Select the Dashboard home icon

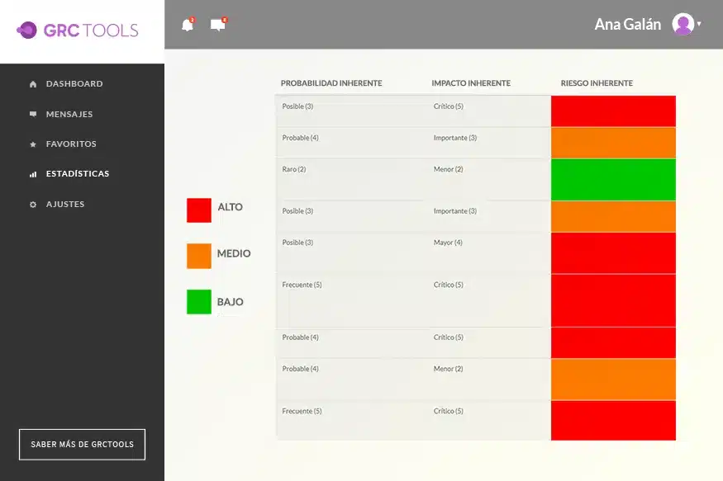point(32,83)
